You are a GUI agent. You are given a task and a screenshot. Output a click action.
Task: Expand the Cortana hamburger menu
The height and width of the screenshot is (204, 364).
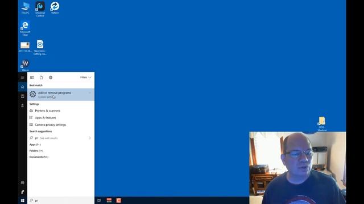click(x=23, y=78)
